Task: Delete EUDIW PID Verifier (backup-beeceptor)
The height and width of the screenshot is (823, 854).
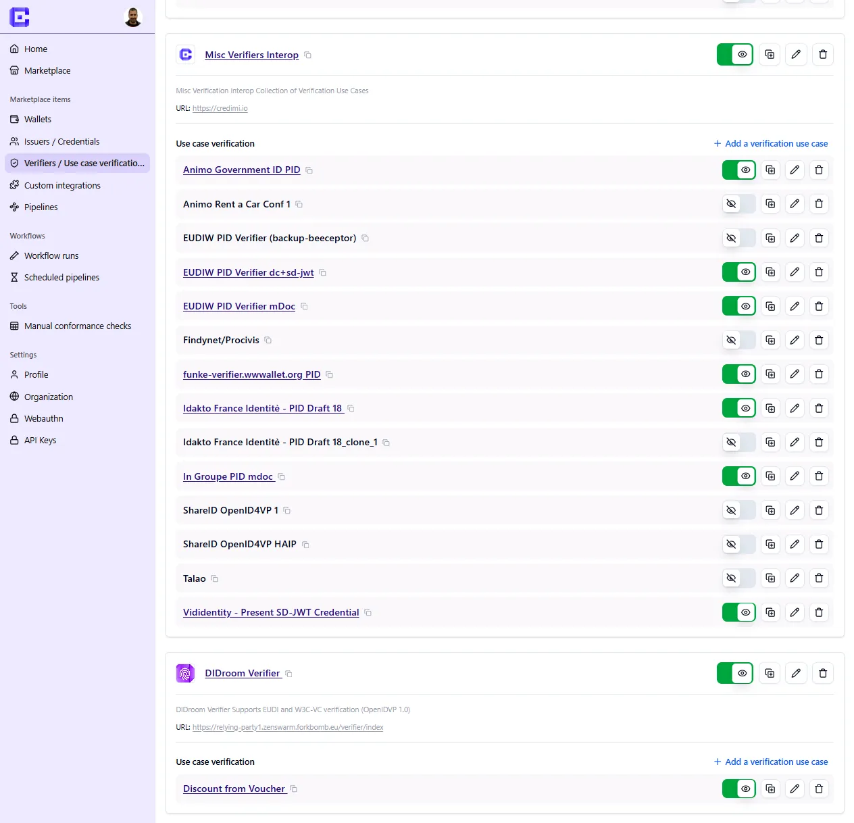Action: [819, 238]
